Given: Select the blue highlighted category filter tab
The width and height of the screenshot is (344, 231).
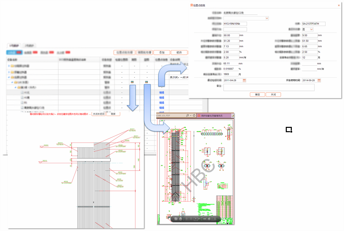Looking at the screenshot, I should coord(14,52).
